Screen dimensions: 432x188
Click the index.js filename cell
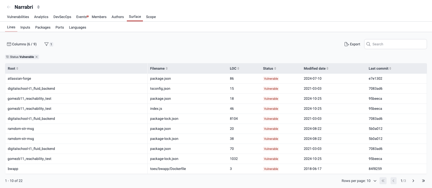pos(156,109)
